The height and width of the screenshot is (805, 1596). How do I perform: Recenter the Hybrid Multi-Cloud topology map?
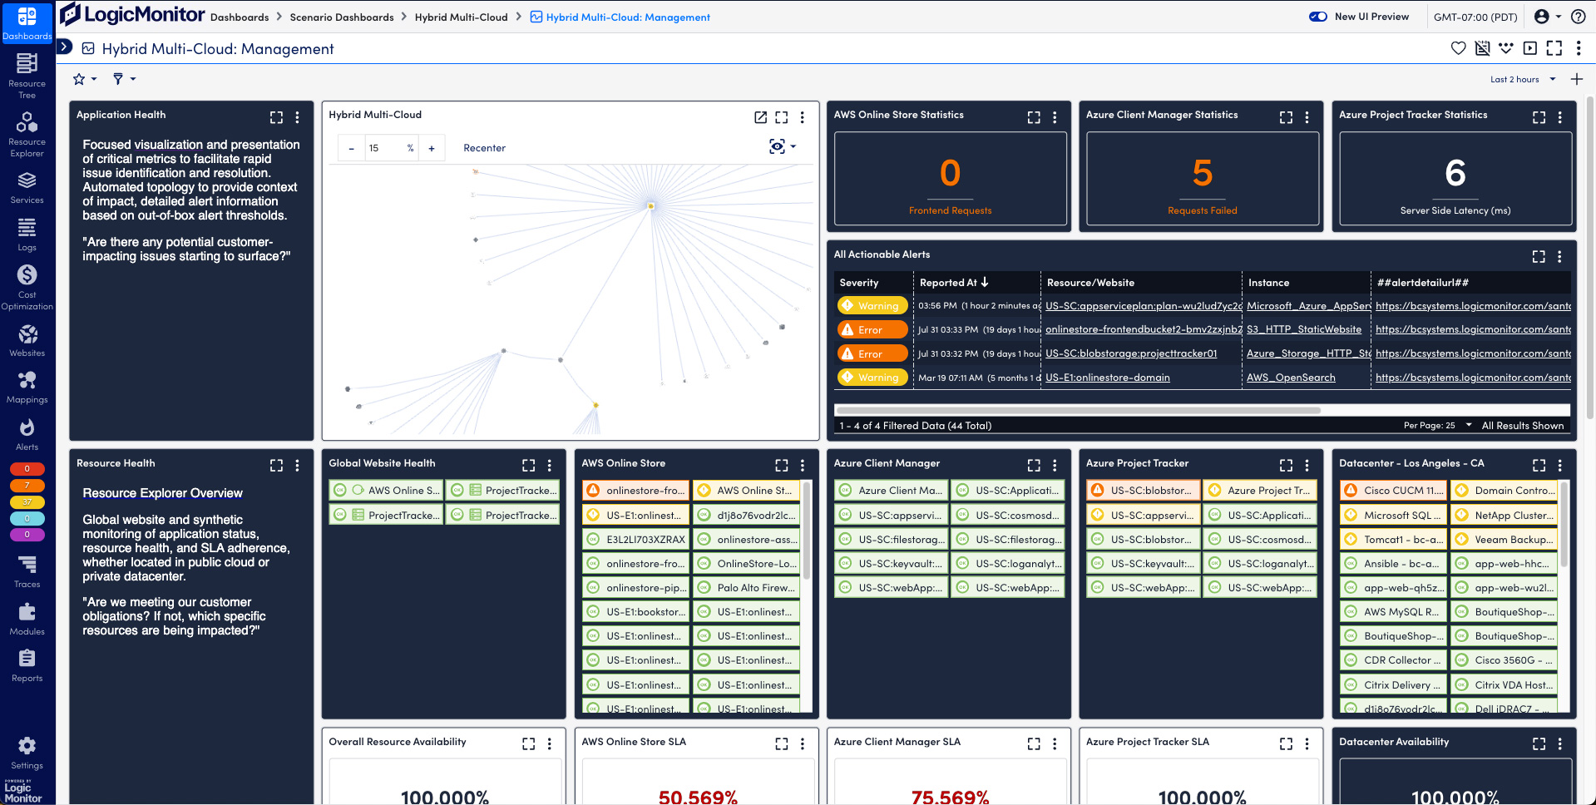485,147
